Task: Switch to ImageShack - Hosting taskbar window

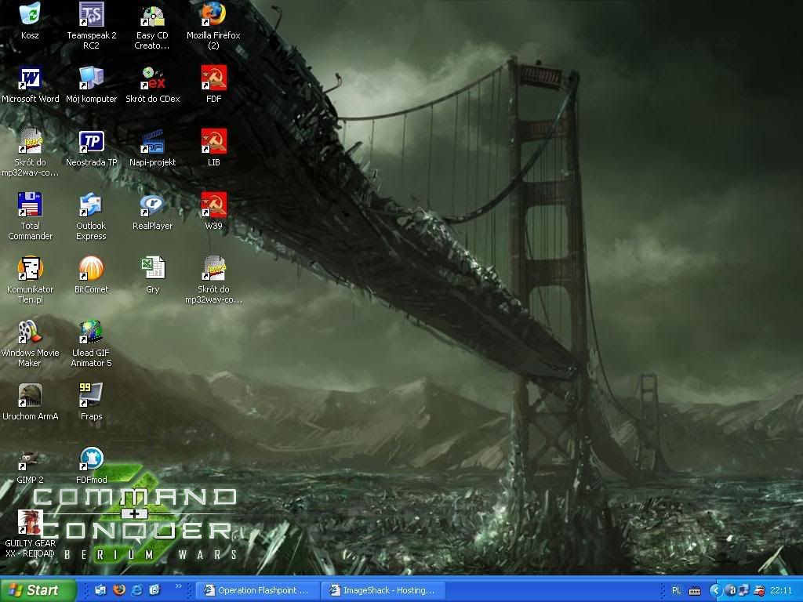Action: (383, 590)
